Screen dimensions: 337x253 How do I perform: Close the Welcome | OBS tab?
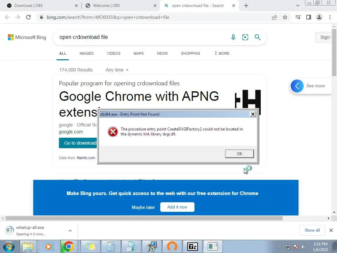point(155,6)
